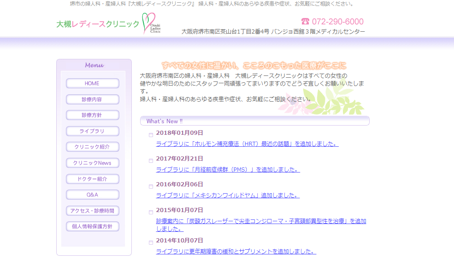Go to アクセス・診療時間 page
The image size is (454, 259).
[x=92, y=211]
